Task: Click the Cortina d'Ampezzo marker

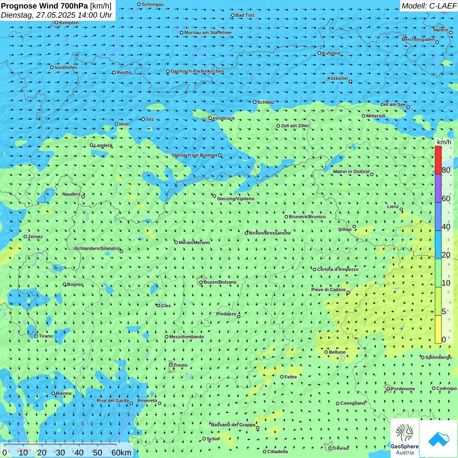Action: pyautogui.click(x=315, y=269)
